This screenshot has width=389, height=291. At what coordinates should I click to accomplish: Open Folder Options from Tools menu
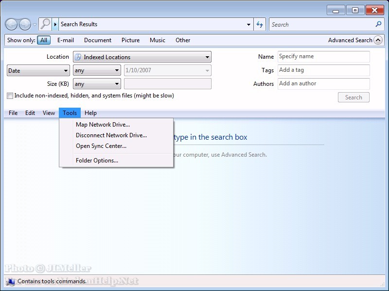(x=97, y=161)
